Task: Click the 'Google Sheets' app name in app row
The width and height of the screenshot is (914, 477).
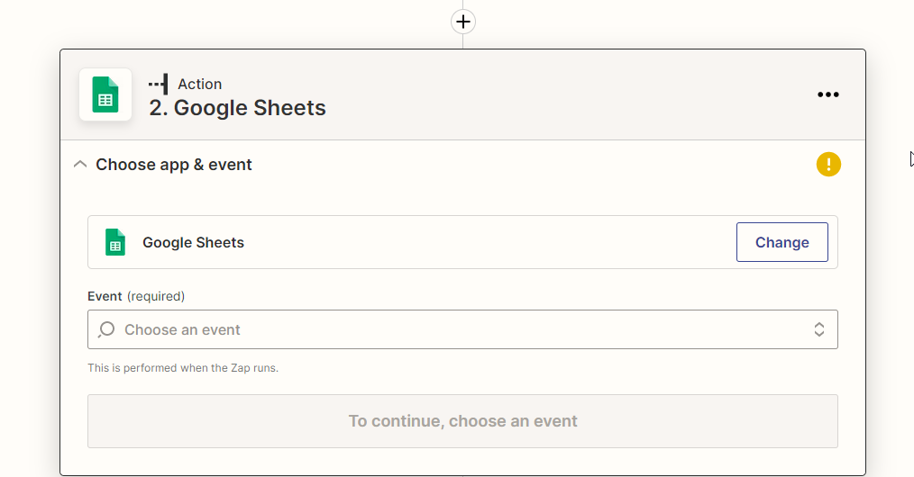Action: tap(193, 242)
